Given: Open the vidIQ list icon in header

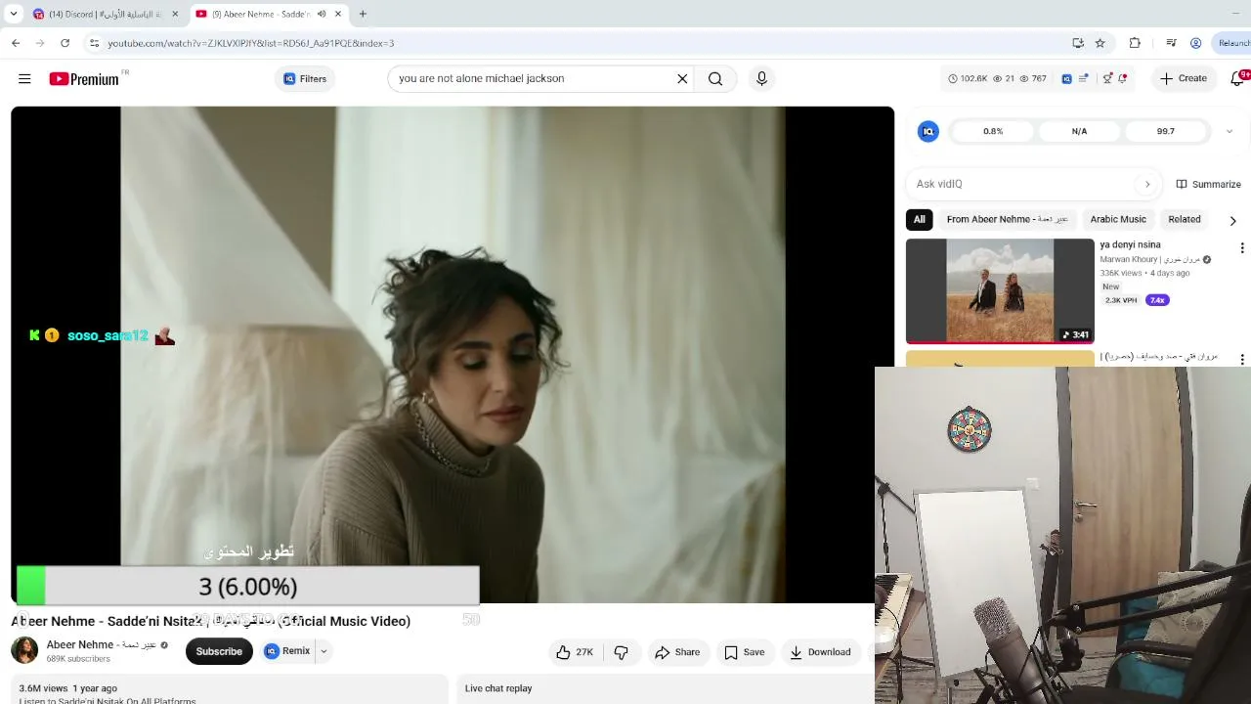Looking at the screenshot, I should point(1083,78).
